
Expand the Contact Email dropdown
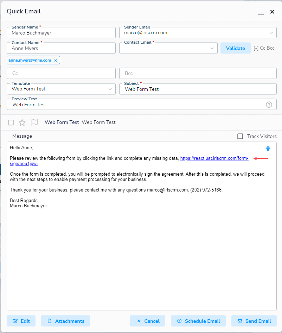(212, 49)
